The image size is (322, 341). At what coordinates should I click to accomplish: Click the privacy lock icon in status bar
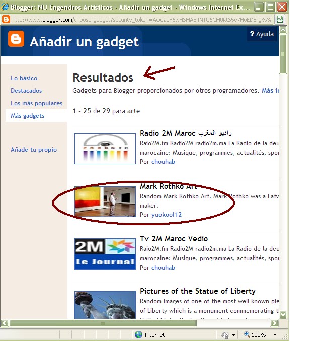(225, 335)
